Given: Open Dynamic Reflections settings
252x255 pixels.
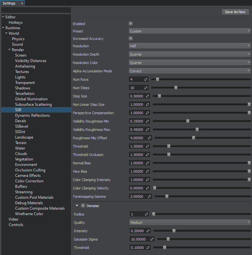Looking at the screenshot, I should (33, 115).
